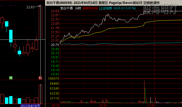Click the 42230 volume axis value
This screenshot has height=107, width=182.
54,93
